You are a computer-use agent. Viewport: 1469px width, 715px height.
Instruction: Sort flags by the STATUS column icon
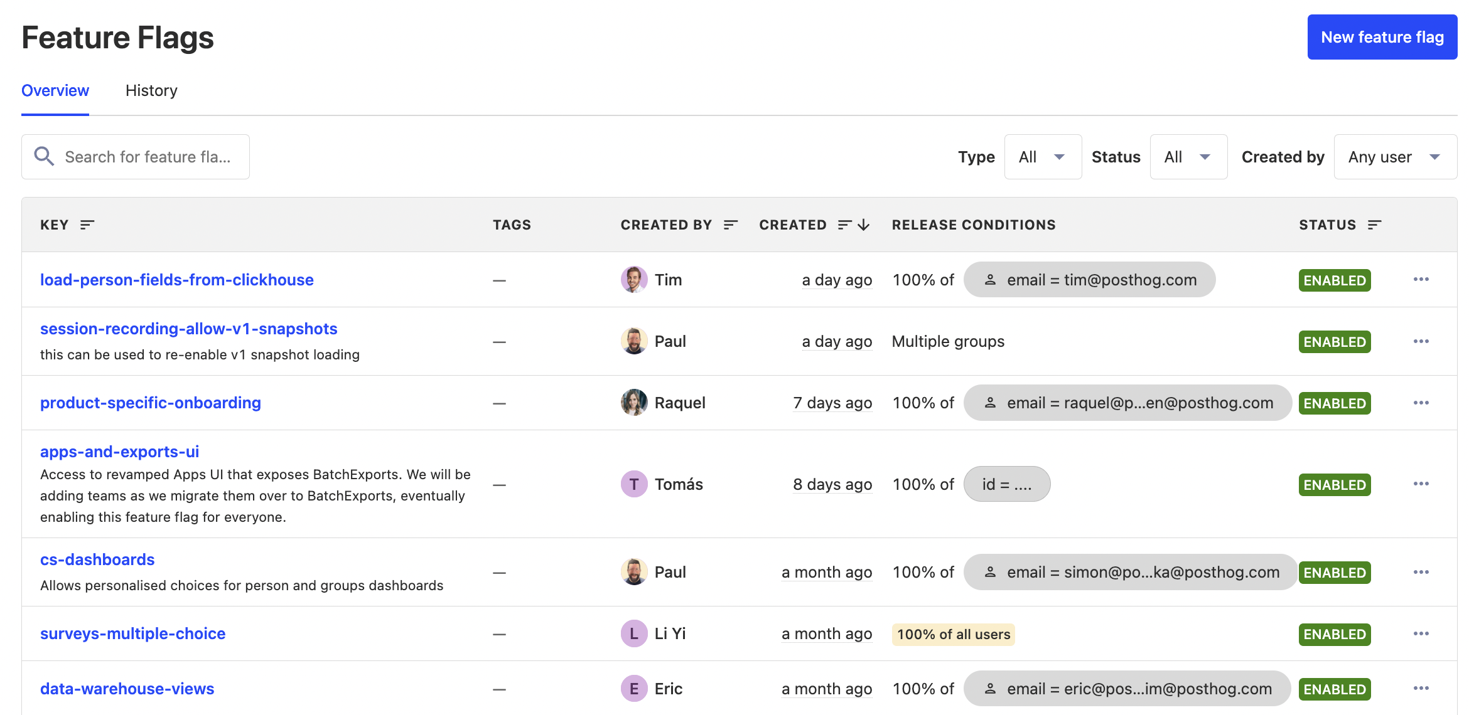(1374, 225)
